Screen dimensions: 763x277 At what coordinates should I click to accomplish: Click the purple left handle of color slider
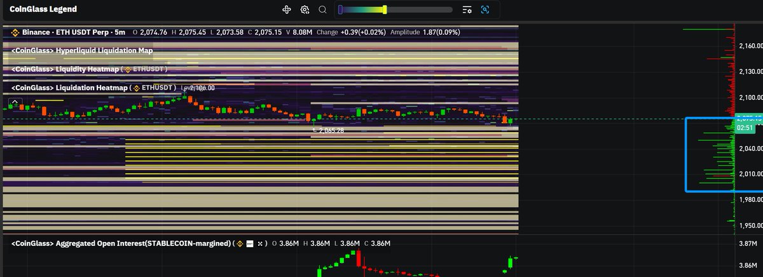coord(341,10)
